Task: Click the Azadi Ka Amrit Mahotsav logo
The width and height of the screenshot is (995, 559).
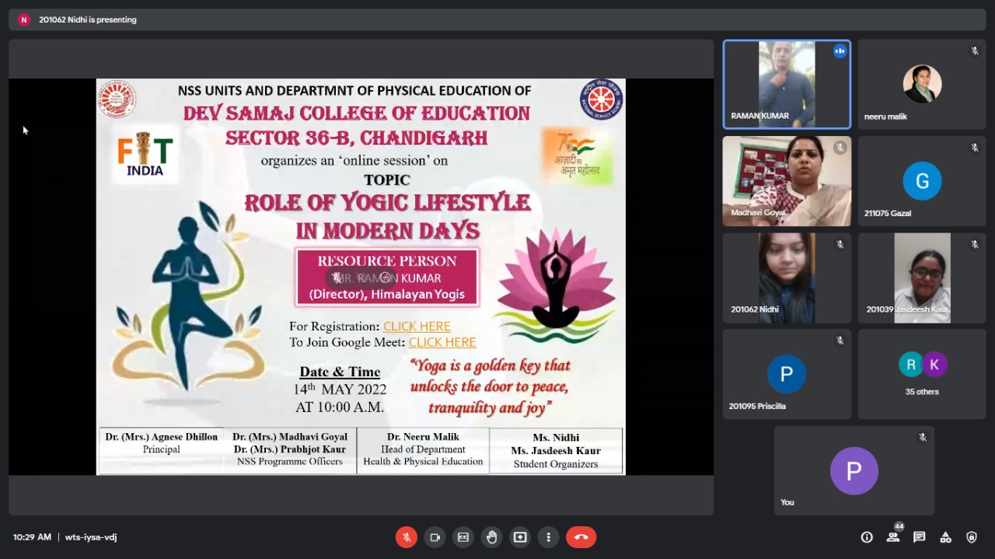Action: point(578,155)
